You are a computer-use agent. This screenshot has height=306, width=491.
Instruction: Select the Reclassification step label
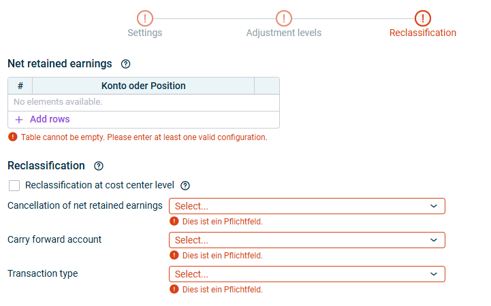(423, 33)
